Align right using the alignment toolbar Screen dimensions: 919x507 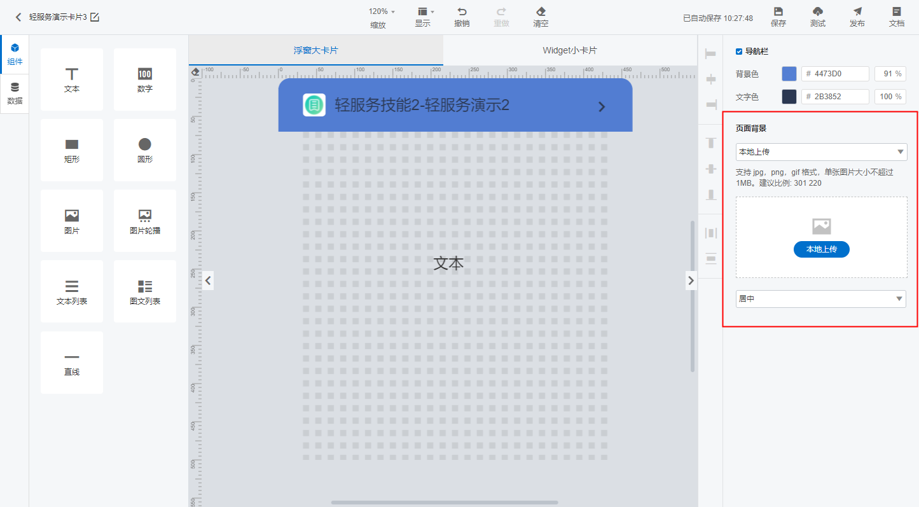point(710,103)
